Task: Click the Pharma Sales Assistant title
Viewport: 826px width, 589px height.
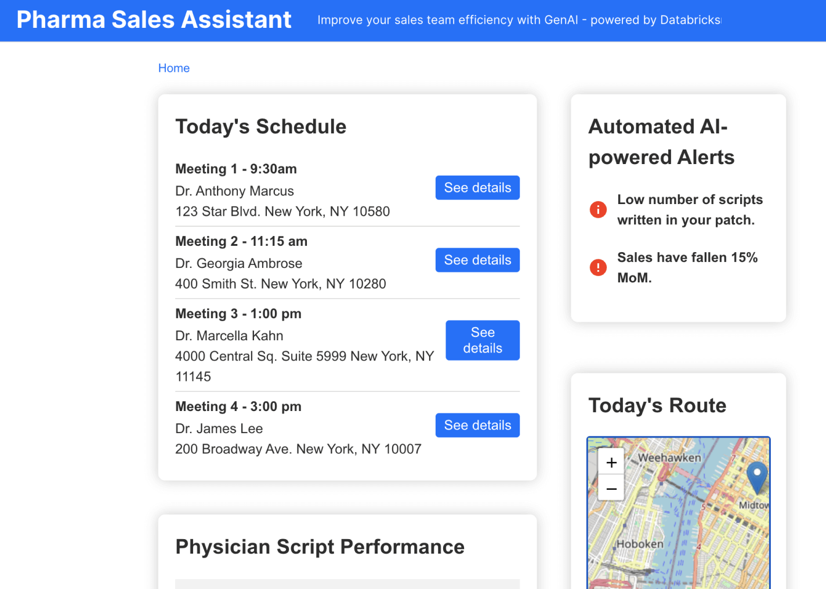Action: 154,20
